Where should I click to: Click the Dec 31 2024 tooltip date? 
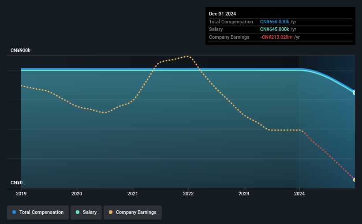coord(222,14)
